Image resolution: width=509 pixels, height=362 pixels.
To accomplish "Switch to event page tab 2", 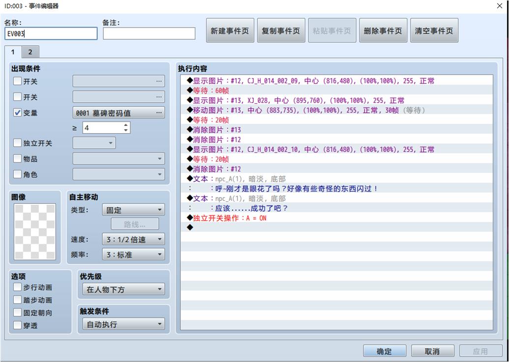I will pos(30,52).
